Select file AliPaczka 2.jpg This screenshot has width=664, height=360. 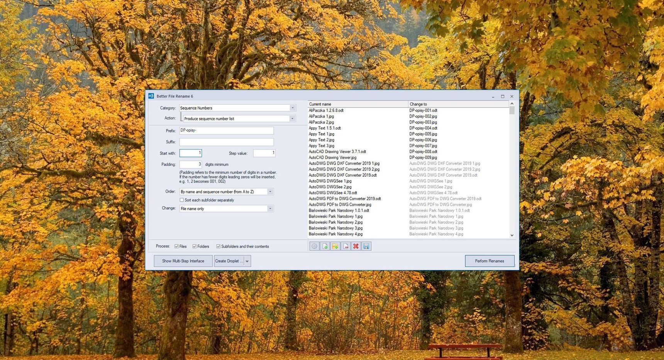(x=321, y=122)
